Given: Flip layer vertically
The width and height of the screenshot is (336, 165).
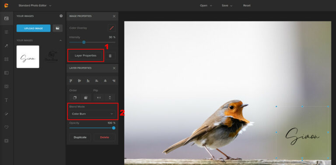Looking at the screenshot, I should [110, 98].
